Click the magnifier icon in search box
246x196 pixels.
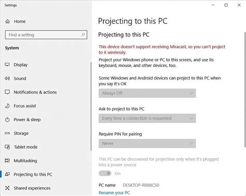point(83,35)
